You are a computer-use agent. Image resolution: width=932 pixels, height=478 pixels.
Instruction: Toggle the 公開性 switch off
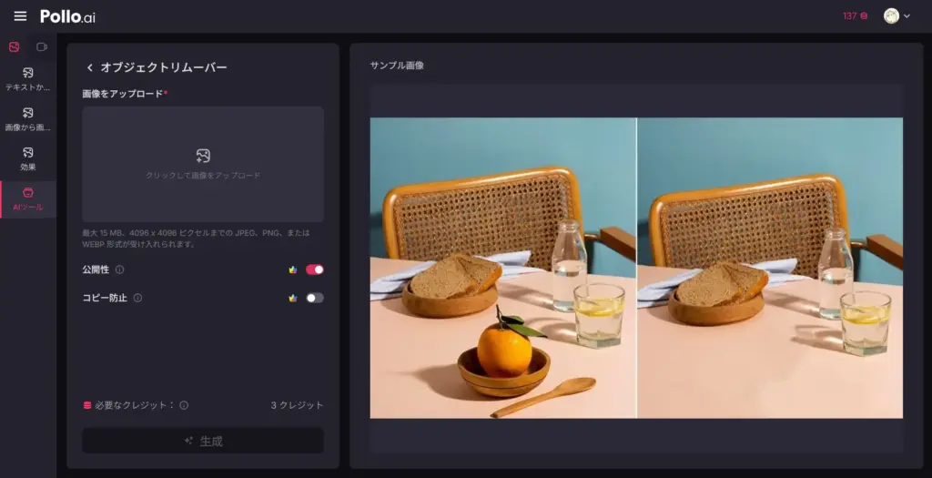[314, 270]
